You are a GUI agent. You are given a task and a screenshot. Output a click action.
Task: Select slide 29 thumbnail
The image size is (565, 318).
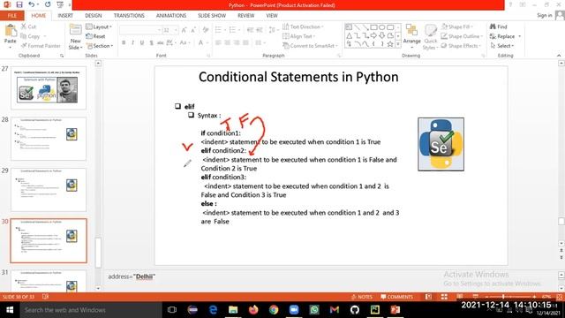pyautogui.click(x=49, y=189)
